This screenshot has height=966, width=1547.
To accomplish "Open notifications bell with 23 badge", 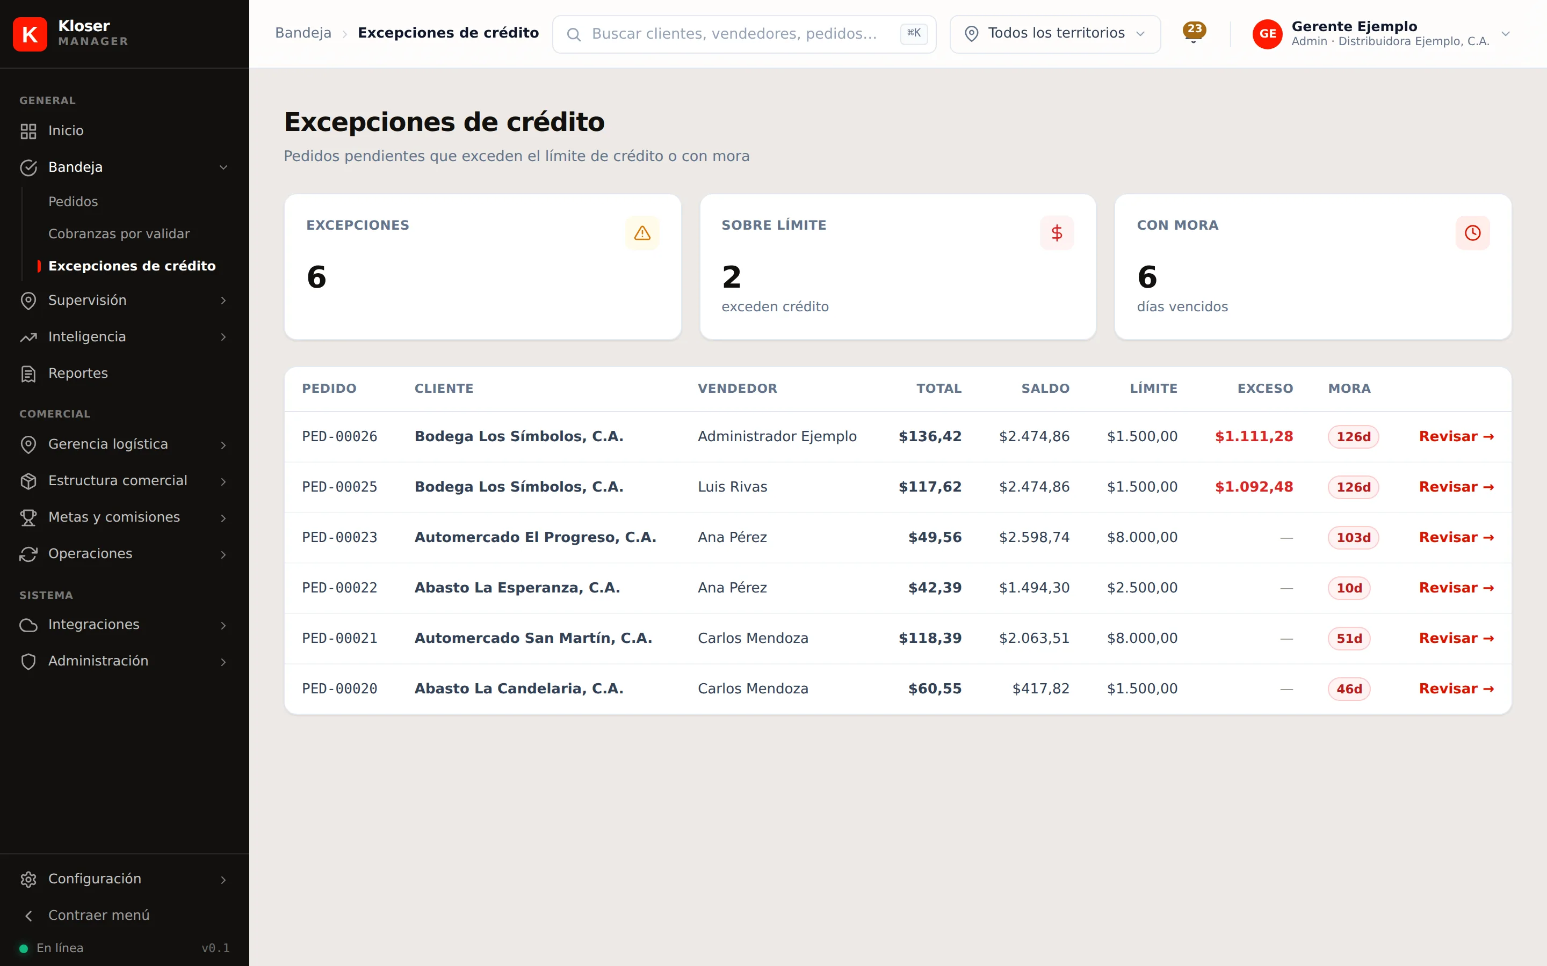I will pos(1194,33).
